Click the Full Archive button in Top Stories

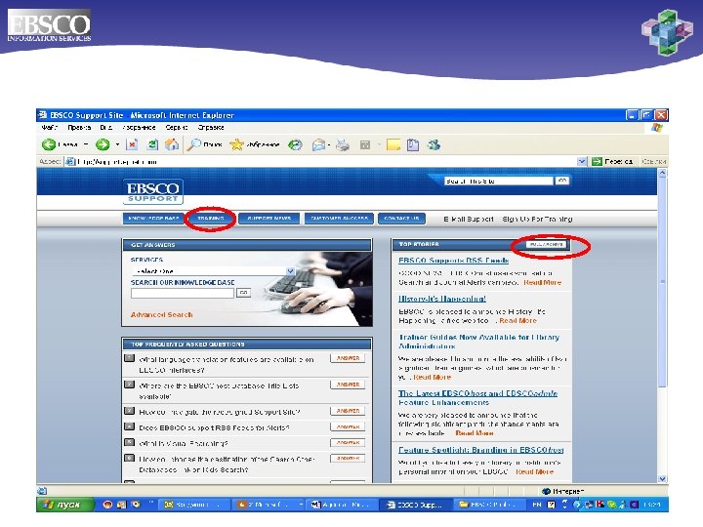[x=546, y=245]
